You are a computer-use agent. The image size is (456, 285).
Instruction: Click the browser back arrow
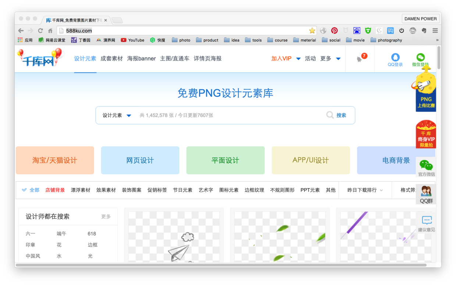click(x=21, y=31)
